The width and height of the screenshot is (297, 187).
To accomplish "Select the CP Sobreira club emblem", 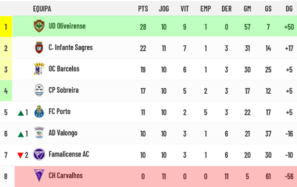I will (x=39, y=90).
